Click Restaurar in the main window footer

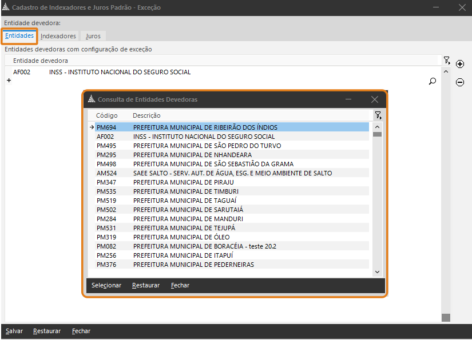[47, 331]
